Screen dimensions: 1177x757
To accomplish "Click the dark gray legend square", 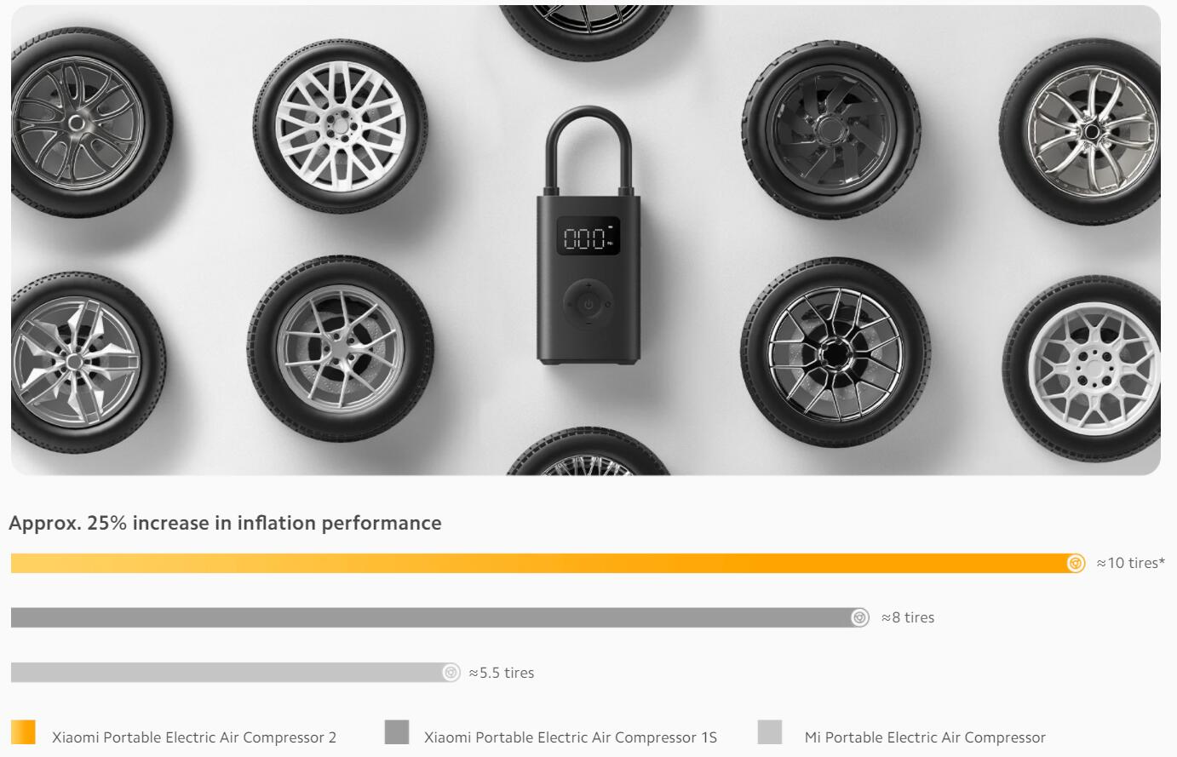I will coord(397,732).
